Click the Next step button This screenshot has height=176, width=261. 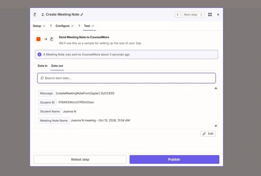pos(193,15)
